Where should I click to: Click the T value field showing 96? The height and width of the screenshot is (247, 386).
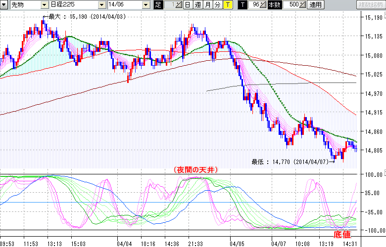click(x=255, y=5)
